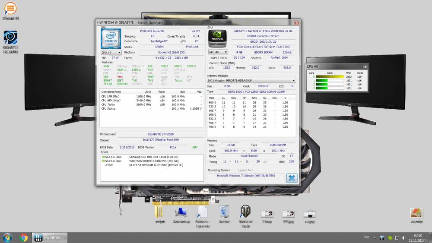This screenshot has width=432, height=243.
Task: Click the NVIDIA GeForce logo
Action: 217,38
